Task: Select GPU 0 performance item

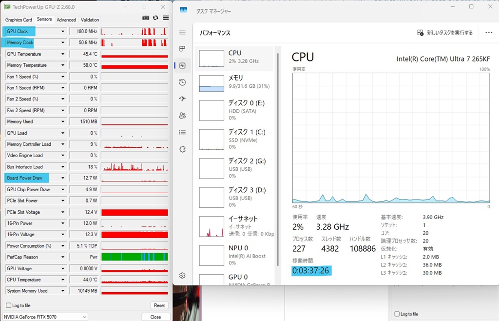Action: coord(234,279)
